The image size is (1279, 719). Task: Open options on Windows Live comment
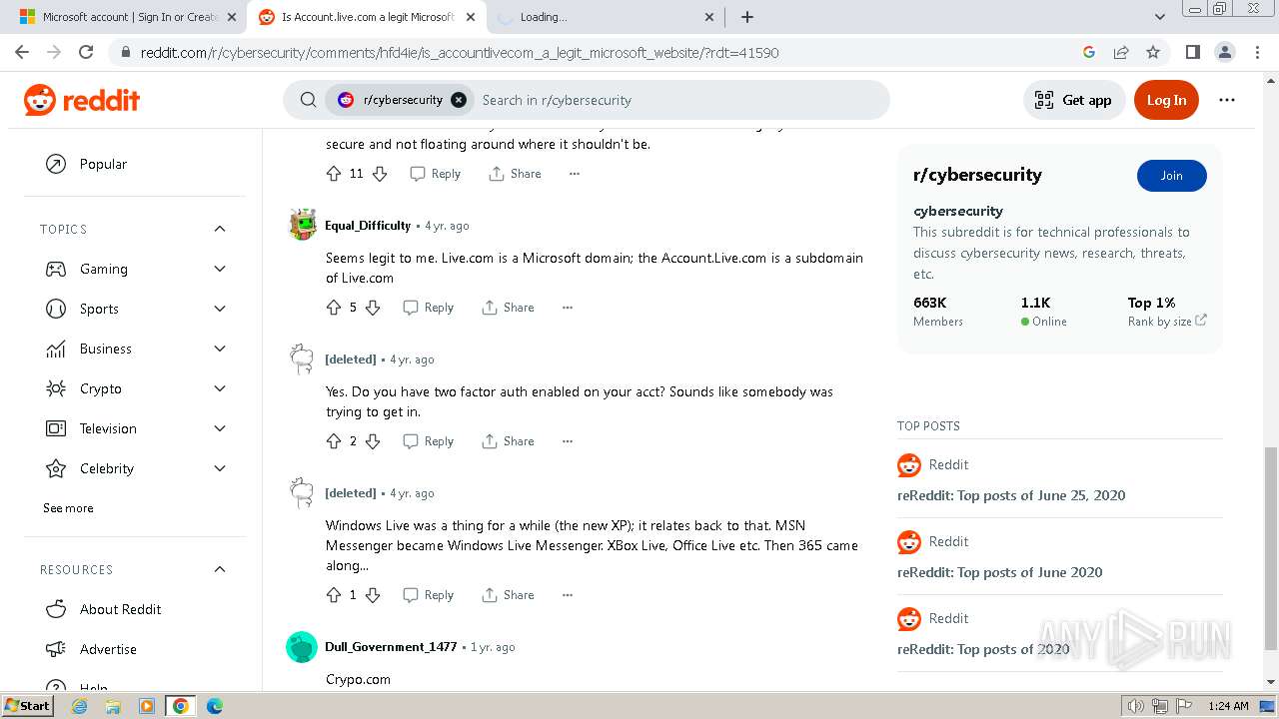point(567,595)
